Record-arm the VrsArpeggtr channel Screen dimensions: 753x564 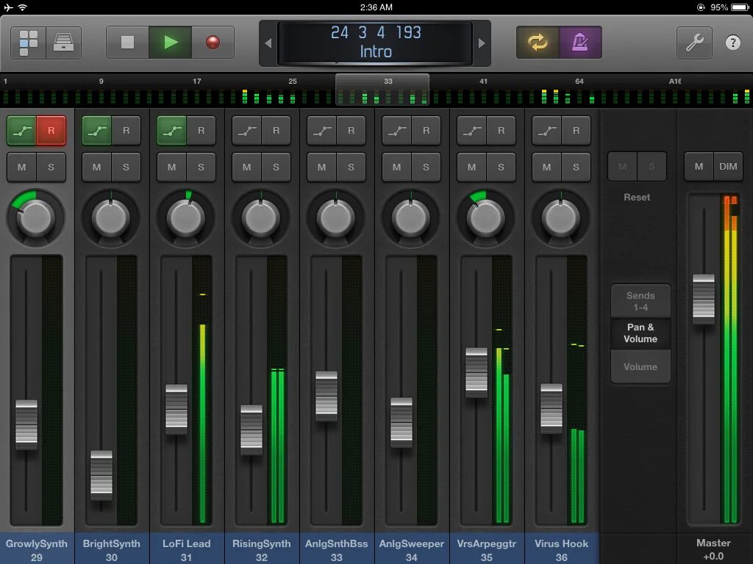point(501,131)
